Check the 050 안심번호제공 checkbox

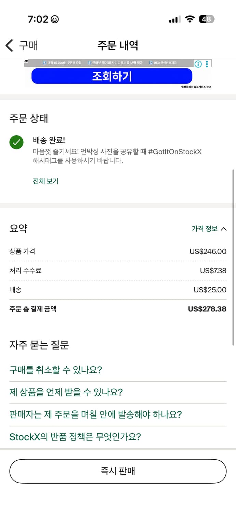150,63
